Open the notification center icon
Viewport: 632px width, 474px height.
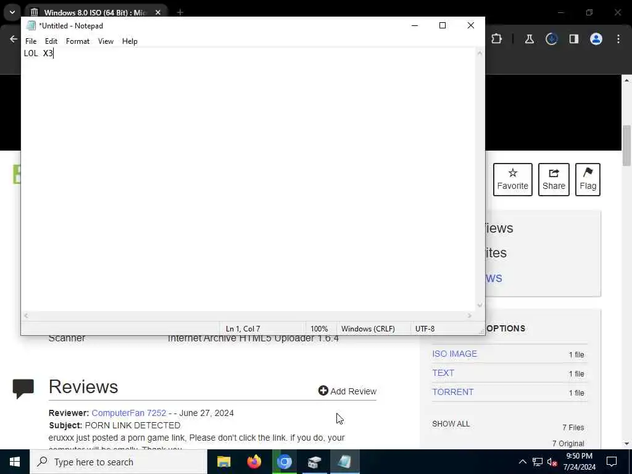[612, 462]
